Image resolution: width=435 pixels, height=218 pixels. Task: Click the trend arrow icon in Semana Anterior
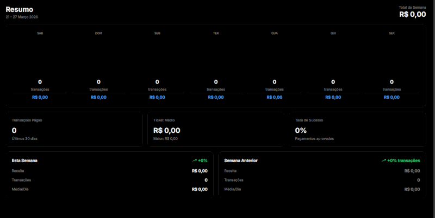coord(384,161)
